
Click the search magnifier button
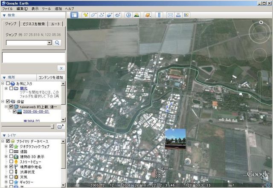58,43
